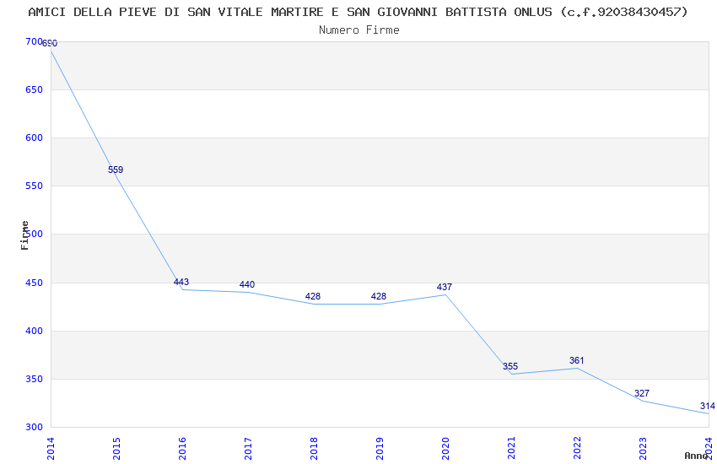
Task: Select the 361 data label
Action: click(577, 361)
